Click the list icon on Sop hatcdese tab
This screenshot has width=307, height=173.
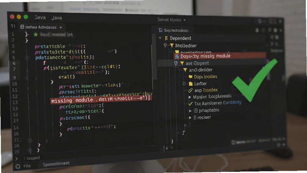pyautogui.click(x=160, y=30)
